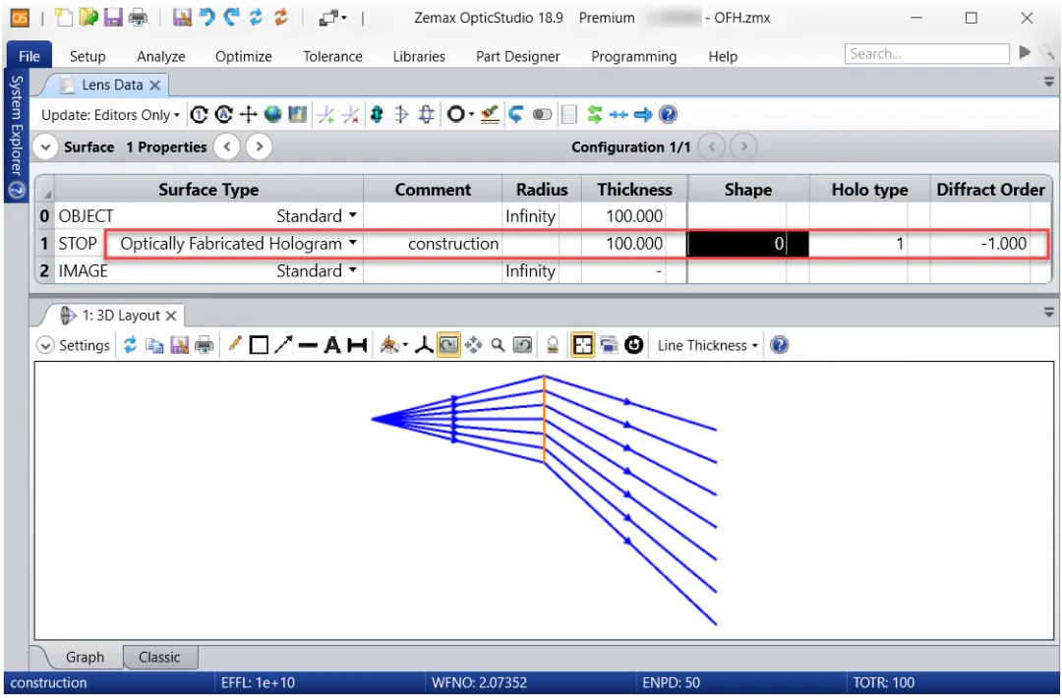Click the Undo arrow in quick access toolbar
1062x698 pixels.
[x=206, y=18]
